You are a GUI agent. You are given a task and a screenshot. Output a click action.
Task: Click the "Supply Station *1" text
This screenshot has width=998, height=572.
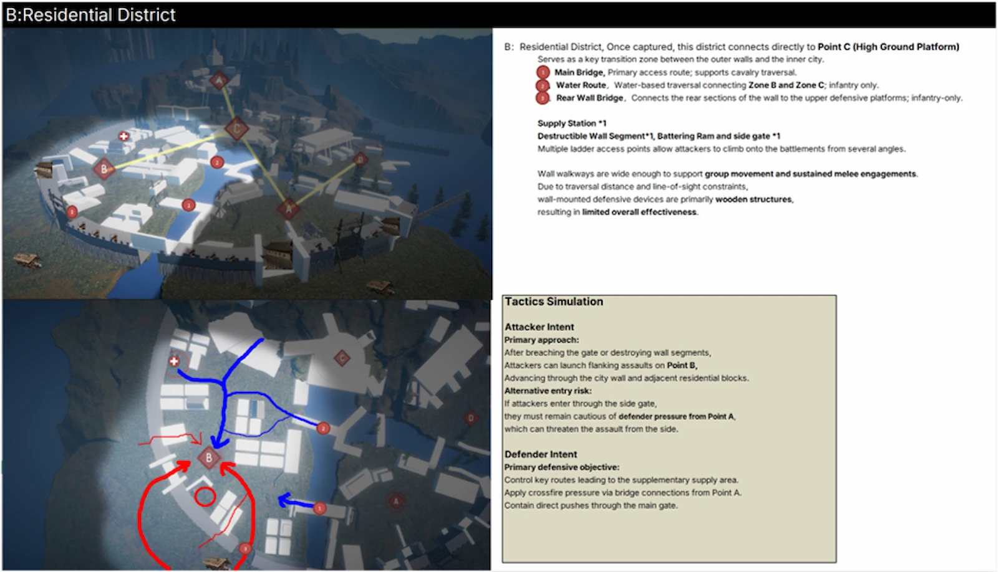(571, 123)
